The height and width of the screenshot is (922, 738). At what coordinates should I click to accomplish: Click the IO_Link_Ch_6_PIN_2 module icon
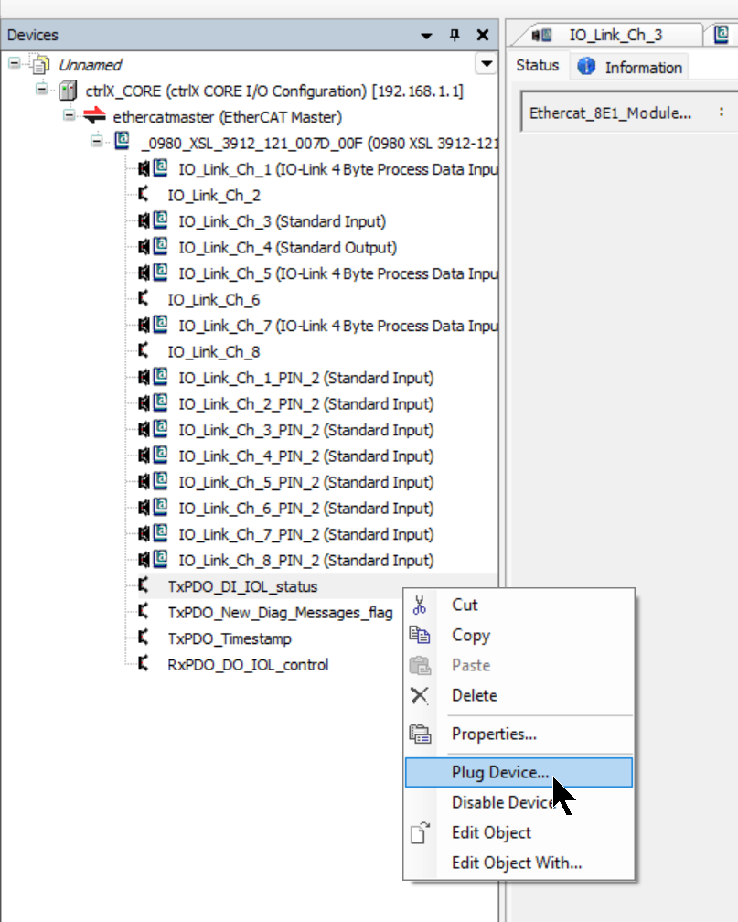tap(153, 508)
